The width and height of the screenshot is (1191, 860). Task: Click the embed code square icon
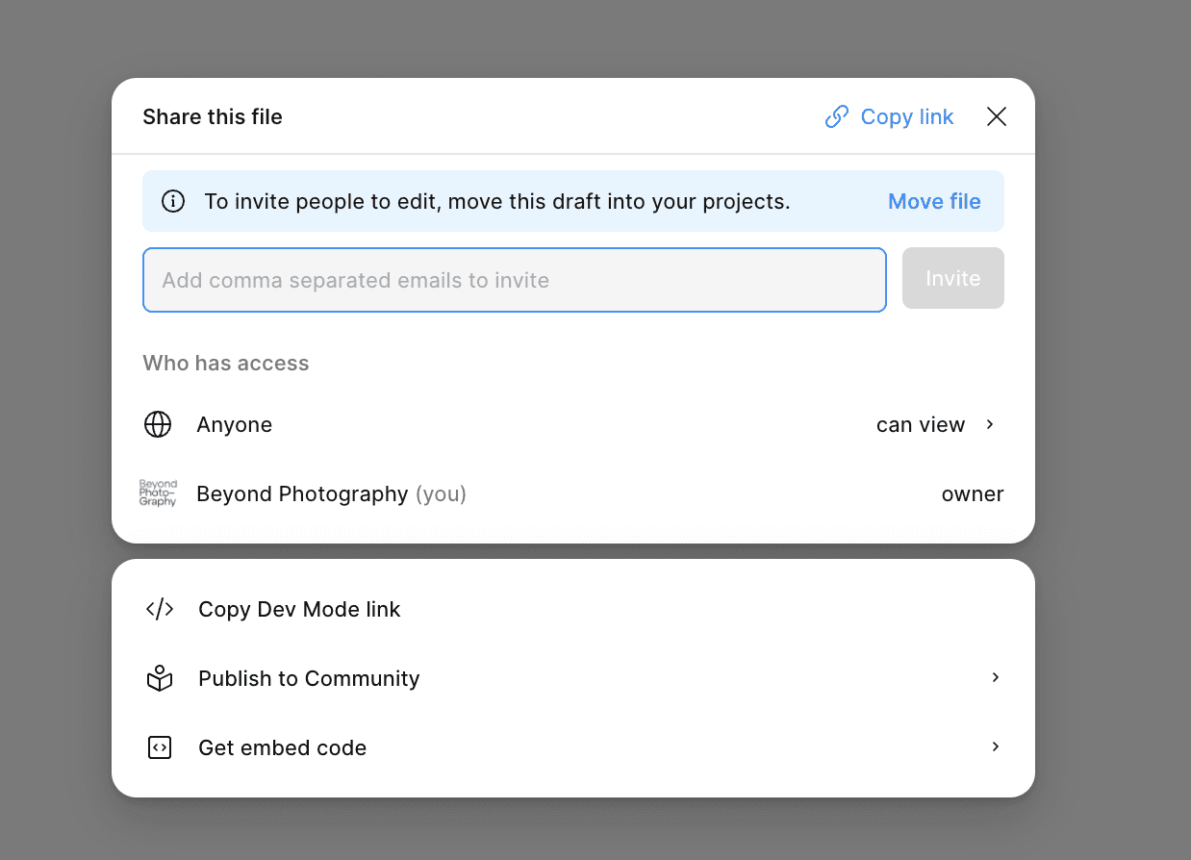coord(160,748)
